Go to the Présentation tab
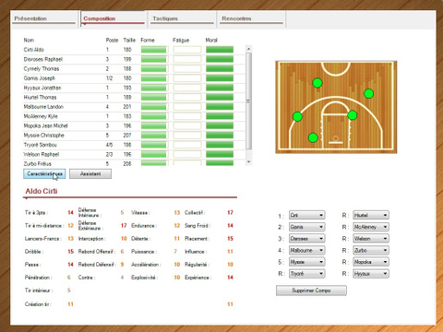The image size is (443, 332). tap(44, 19)
